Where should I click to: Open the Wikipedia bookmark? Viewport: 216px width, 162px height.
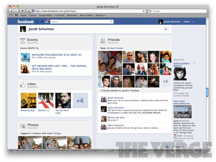(72, 15)
